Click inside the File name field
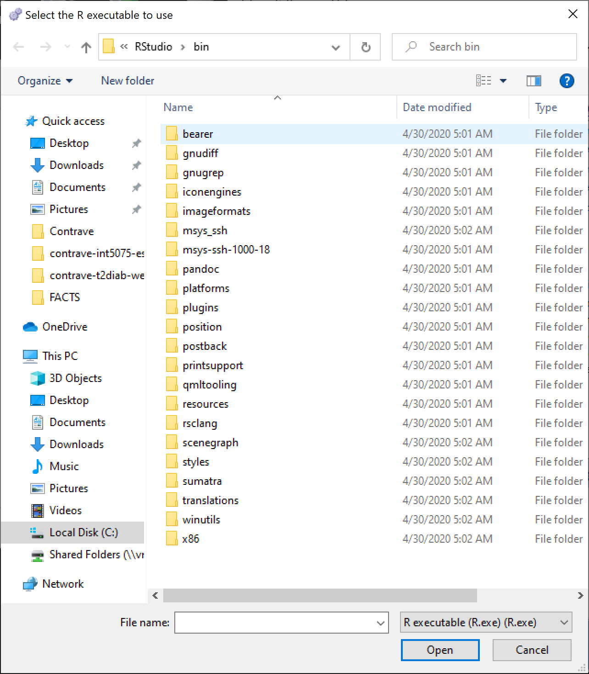 pos(274,623)
